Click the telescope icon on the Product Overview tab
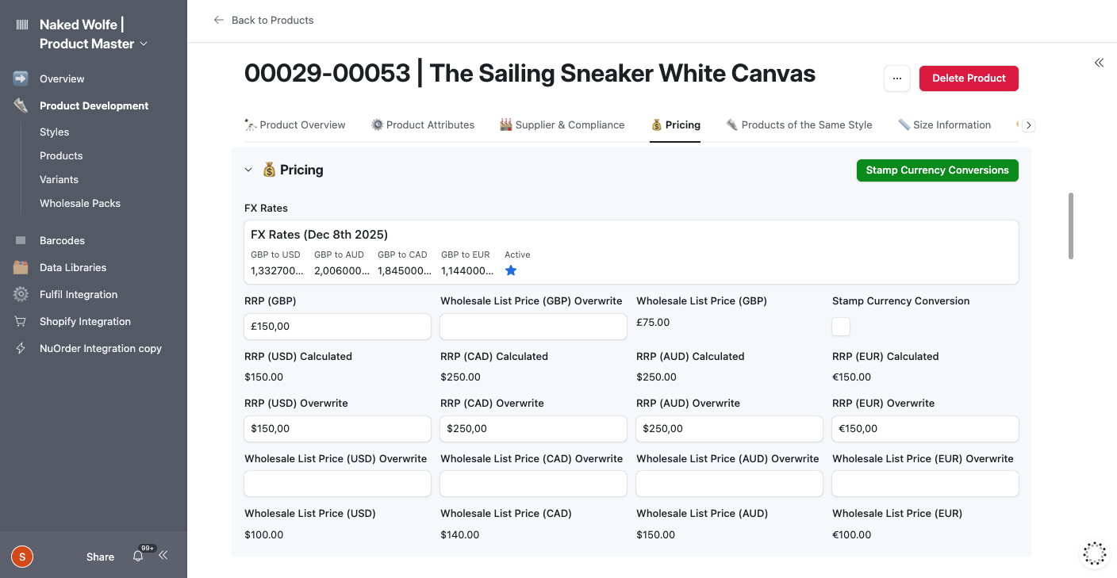This screenshot has width=1117, height=578. (251, 124)
